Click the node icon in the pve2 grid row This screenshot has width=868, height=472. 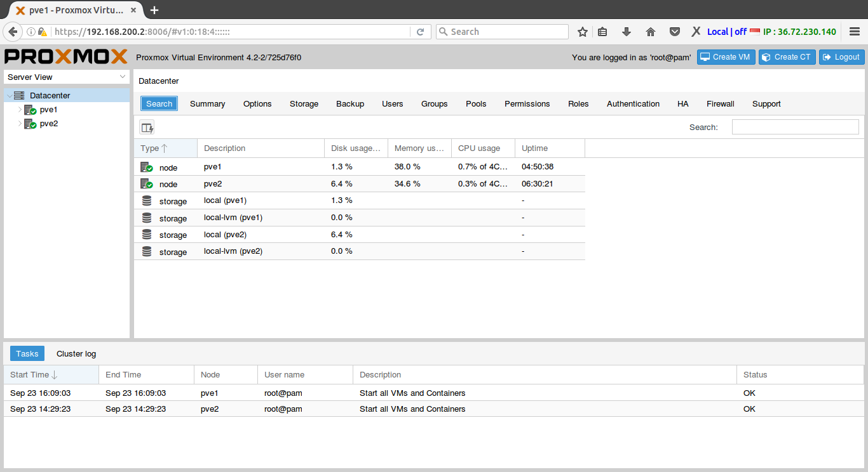point(147,184)
